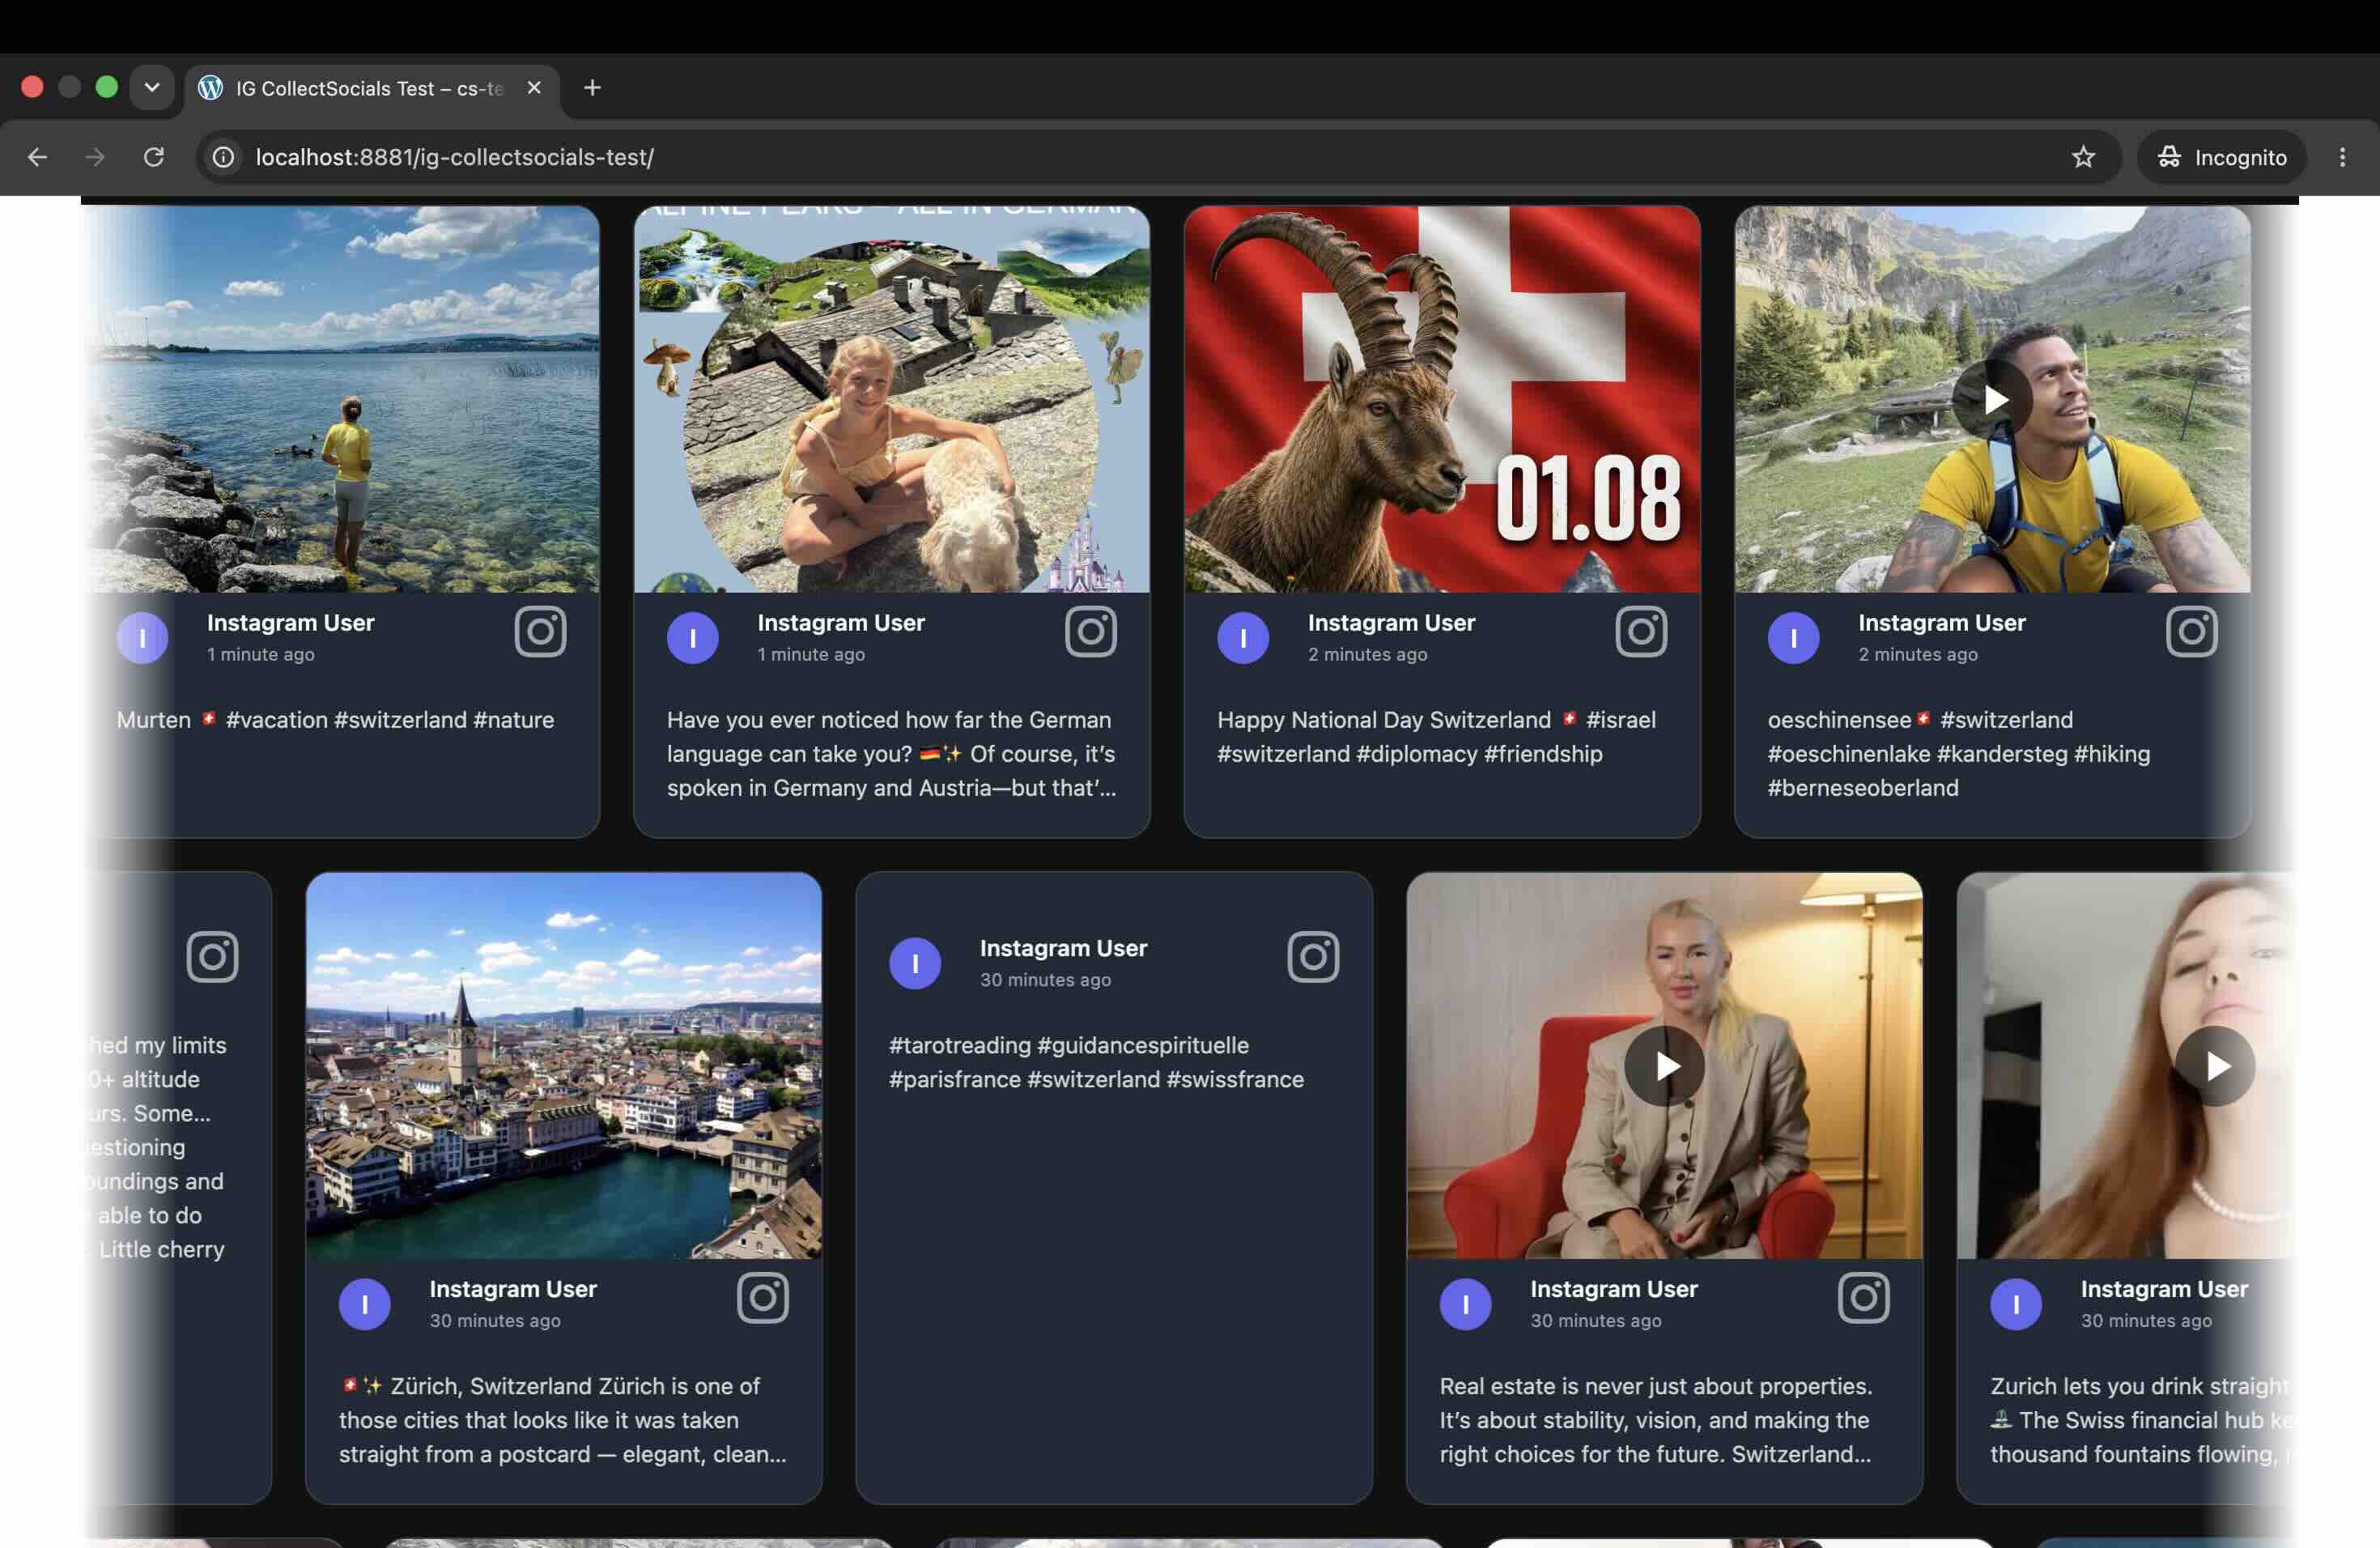Click Instagram User name on tarotreading post
The image size is (2380, 1548).
click(x=1063, y=948)
